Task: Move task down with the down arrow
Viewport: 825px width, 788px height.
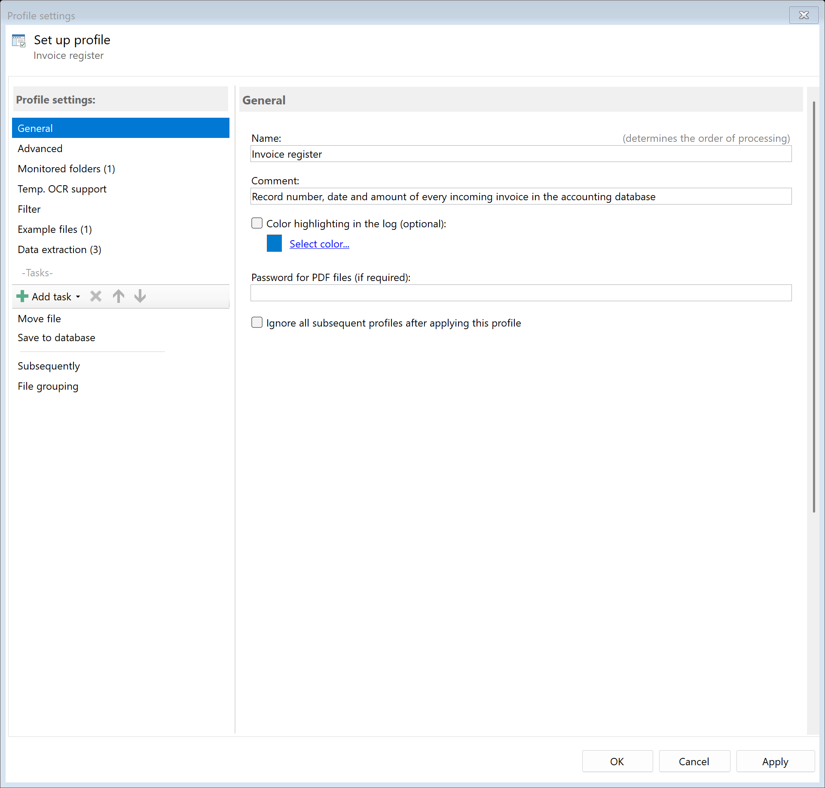Action: tap(140, 296)
